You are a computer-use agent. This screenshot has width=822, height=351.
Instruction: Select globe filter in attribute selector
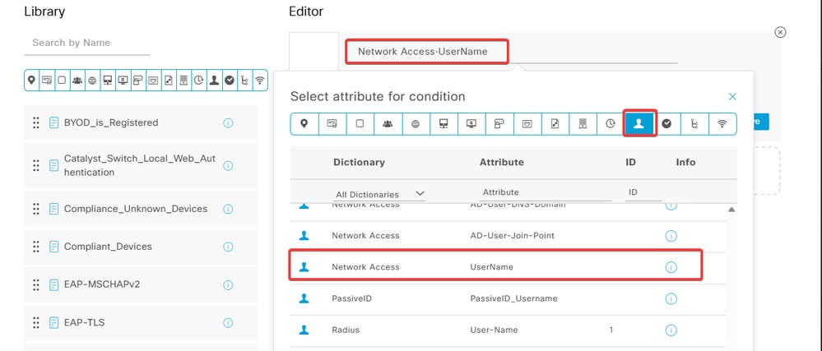point(416,123)
